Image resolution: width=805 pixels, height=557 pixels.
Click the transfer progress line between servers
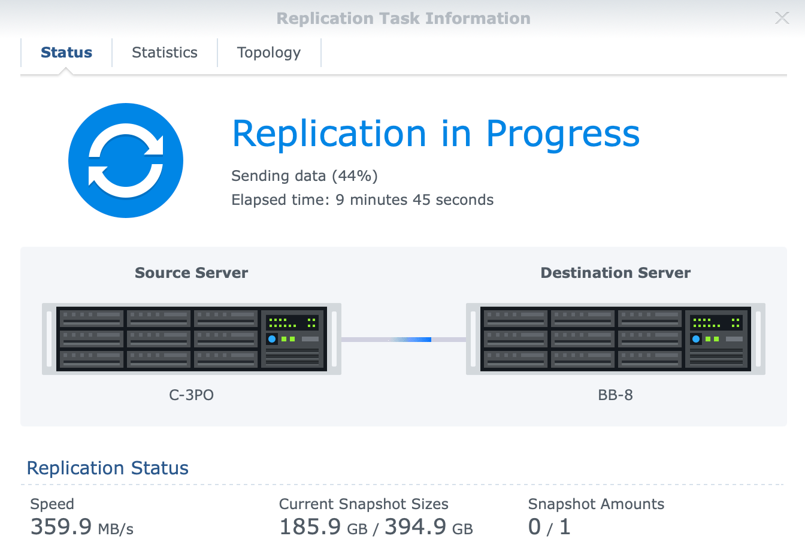404,340
